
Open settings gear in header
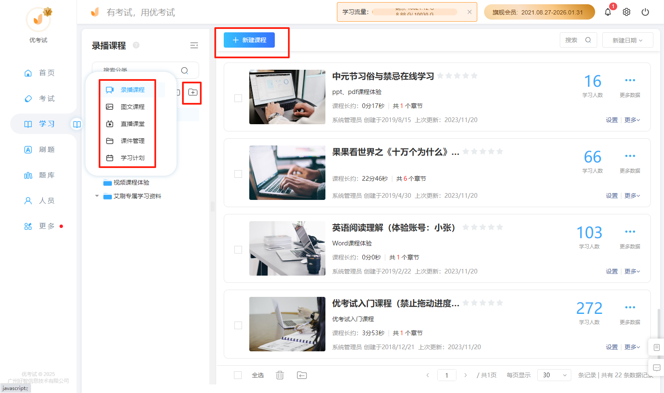[x=627, y=12]
